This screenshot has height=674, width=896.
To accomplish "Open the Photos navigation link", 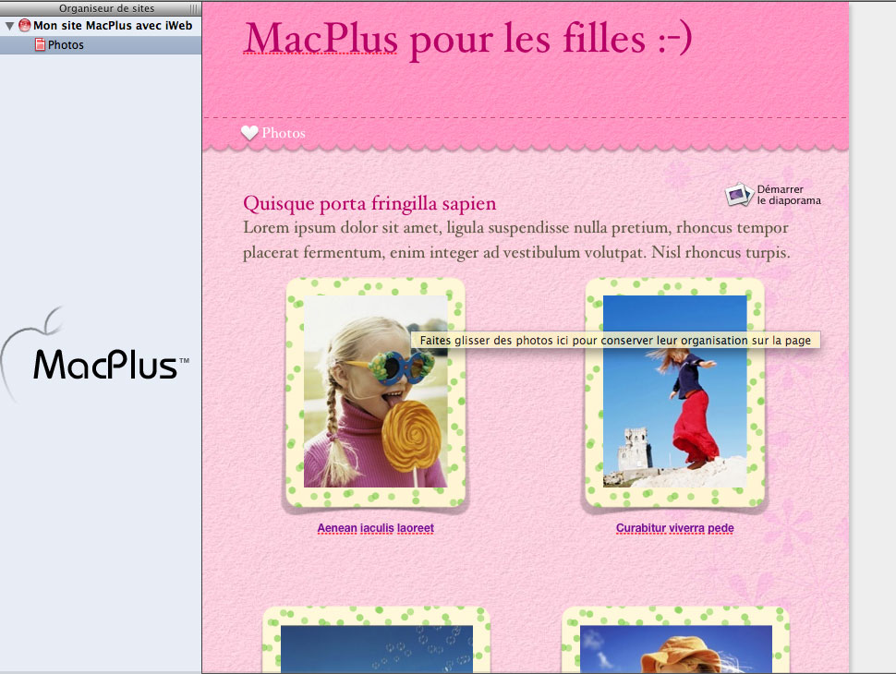I will click(x=284, y=133).
